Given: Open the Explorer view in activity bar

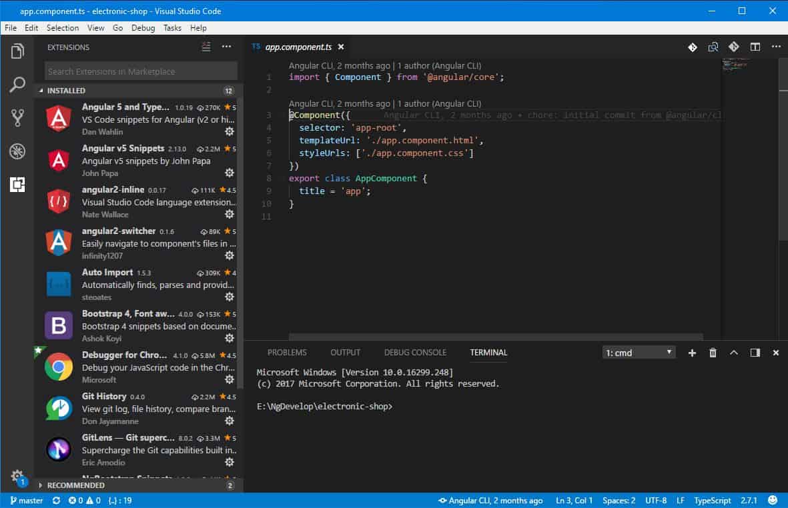Looking at the screenshot, I should coord(17,51).
